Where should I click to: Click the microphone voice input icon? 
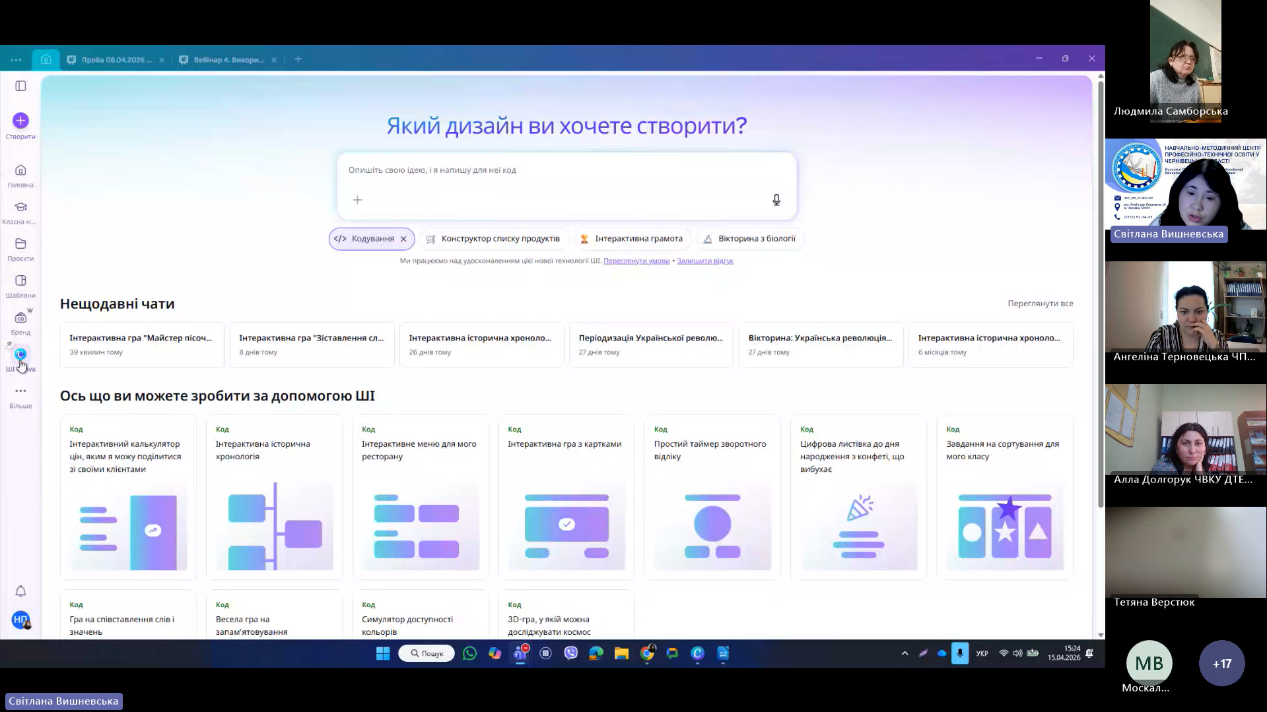776,200
